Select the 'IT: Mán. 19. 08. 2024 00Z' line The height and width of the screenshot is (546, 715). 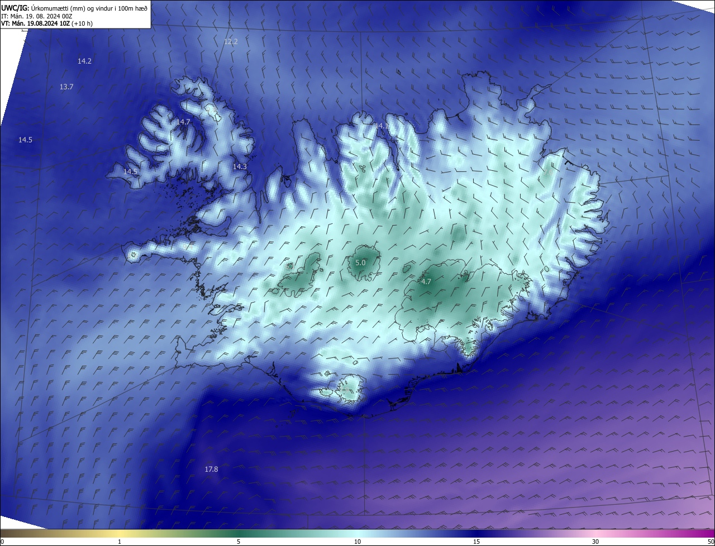click(x=37, y=16)
